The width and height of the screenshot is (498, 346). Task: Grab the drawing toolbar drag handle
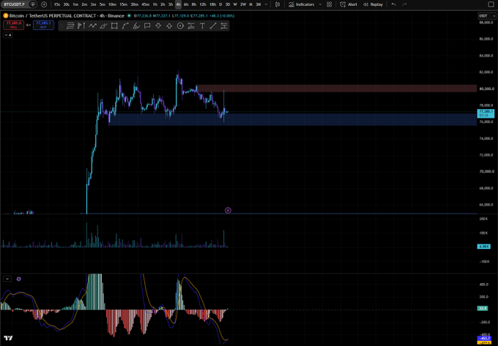tap(62, 26)
